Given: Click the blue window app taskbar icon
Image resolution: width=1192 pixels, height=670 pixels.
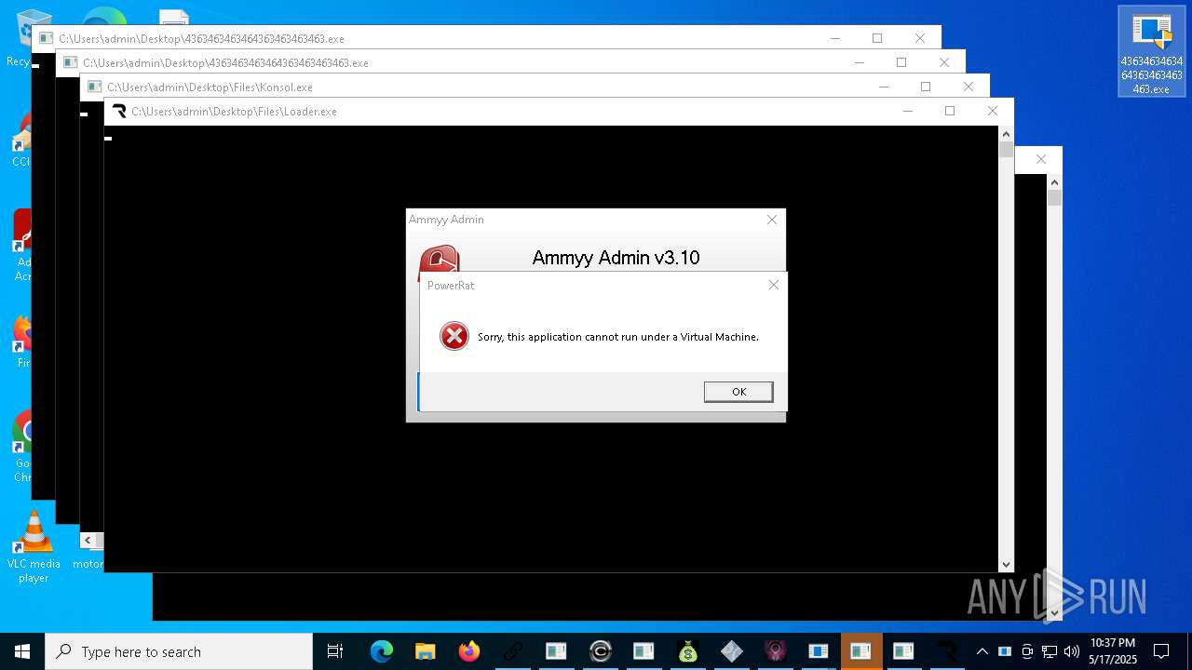Looking at the screenshot, I should click(x=819, y=651).
